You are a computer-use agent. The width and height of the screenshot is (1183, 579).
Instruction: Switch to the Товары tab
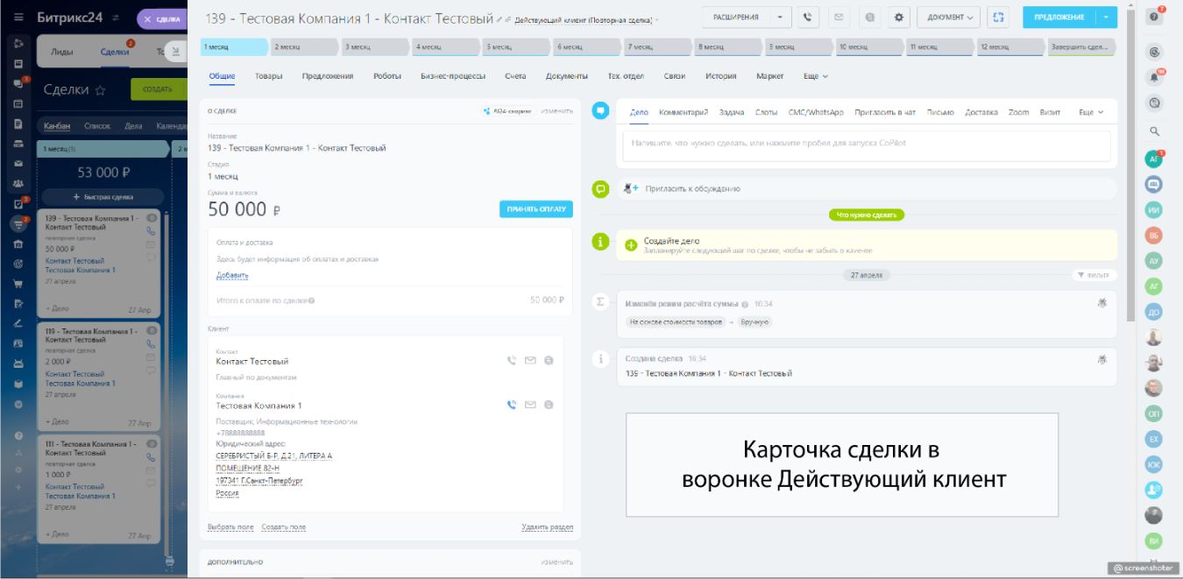(x=268, y=76)
